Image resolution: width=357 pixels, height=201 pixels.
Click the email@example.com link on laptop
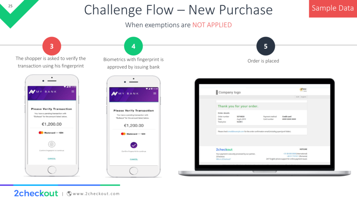pos(236,132)
